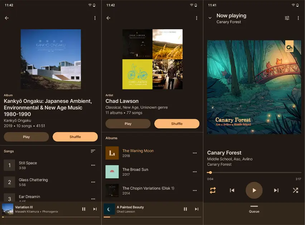Open artist link Kankyō Ongaku below title
This screenshot has width=305, height=225.
click(x=18, y=120)
